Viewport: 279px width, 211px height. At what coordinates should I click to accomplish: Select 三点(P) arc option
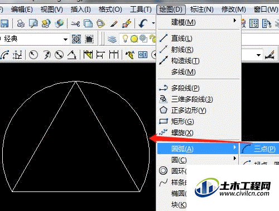(259, 148)
